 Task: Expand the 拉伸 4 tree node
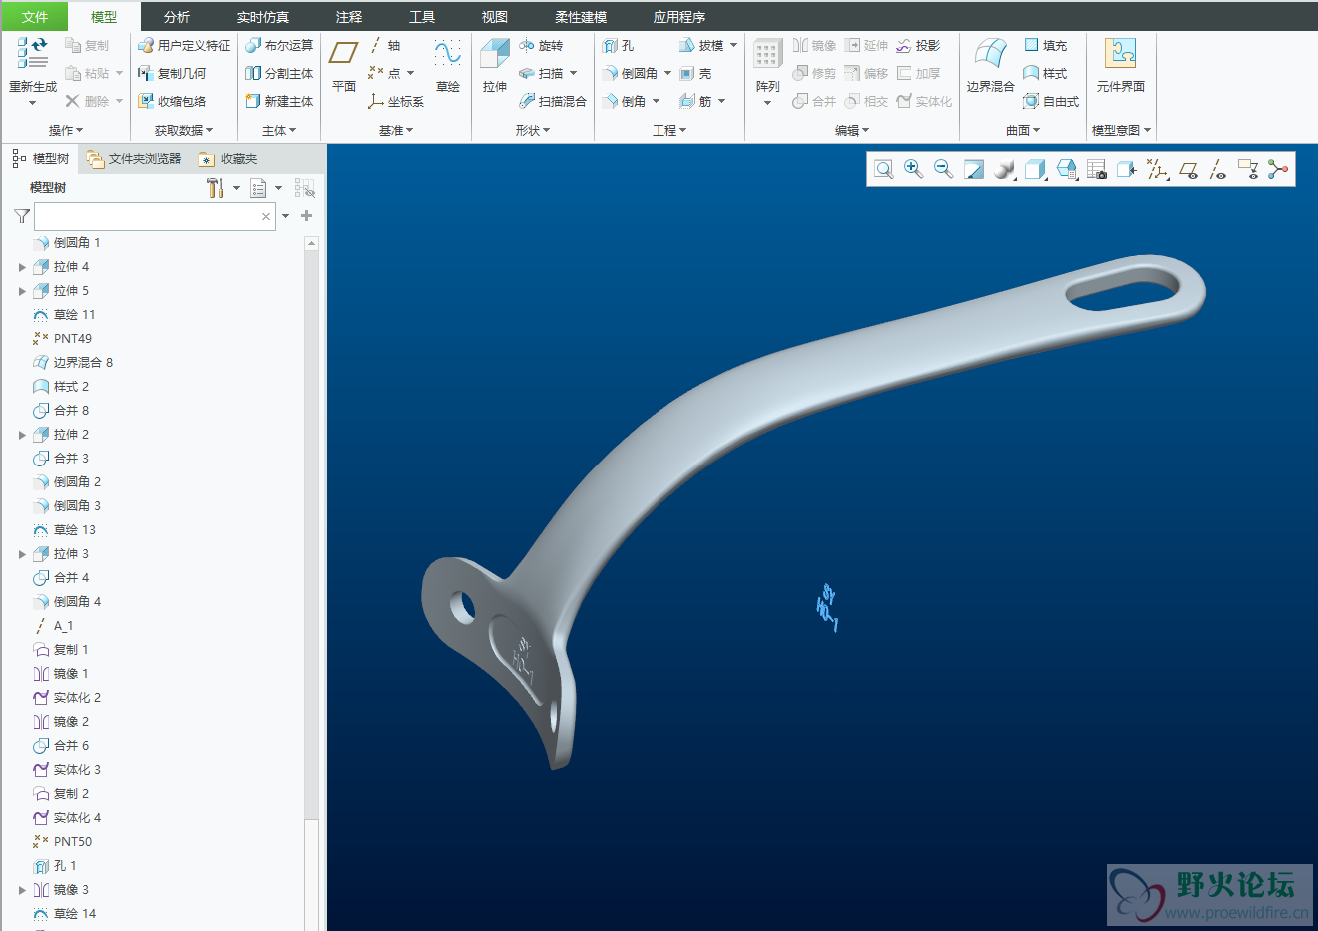(x=22, y=267)
